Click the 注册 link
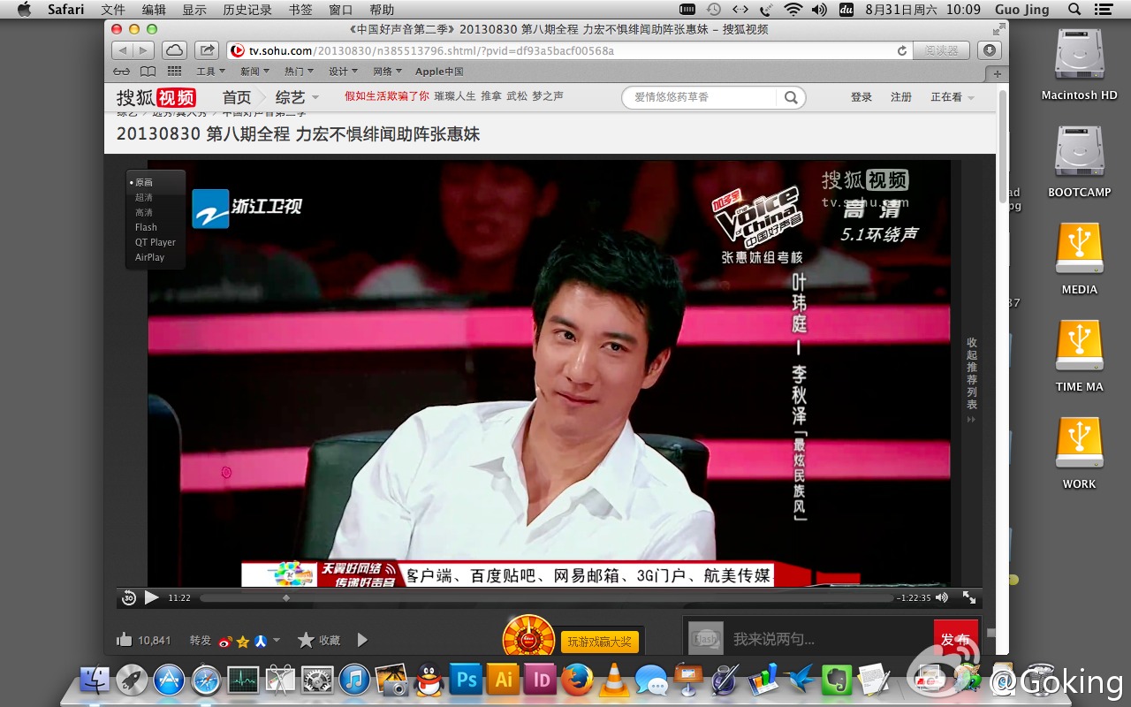Viewport: 1131px width, 707px height. [x=901, y=97]
